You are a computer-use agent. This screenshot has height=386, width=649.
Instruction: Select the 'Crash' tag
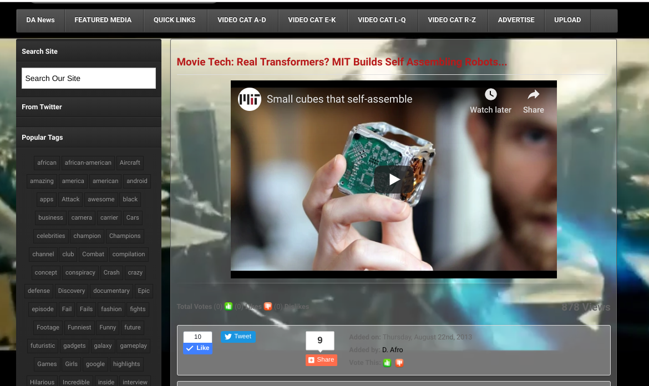(x=111, y=273)
